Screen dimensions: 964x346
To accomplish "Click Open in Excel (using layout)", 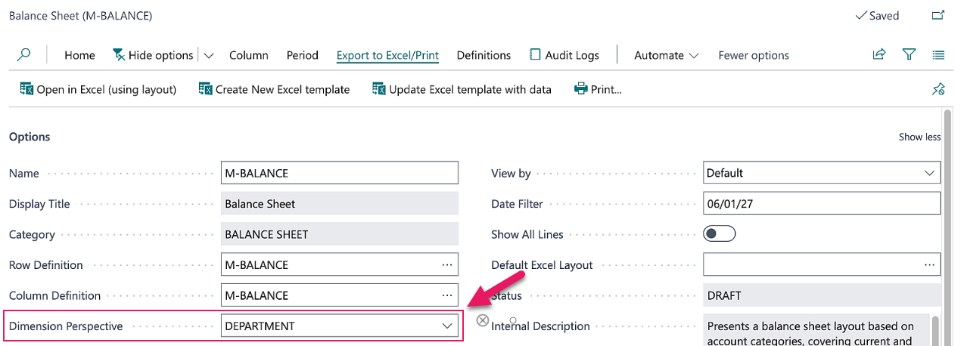I will click(98, 89).
